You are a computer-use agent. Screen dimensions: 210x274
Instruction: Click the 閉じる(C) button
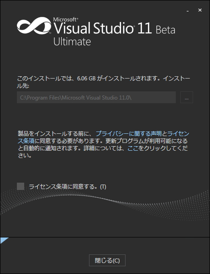[107, 260]
